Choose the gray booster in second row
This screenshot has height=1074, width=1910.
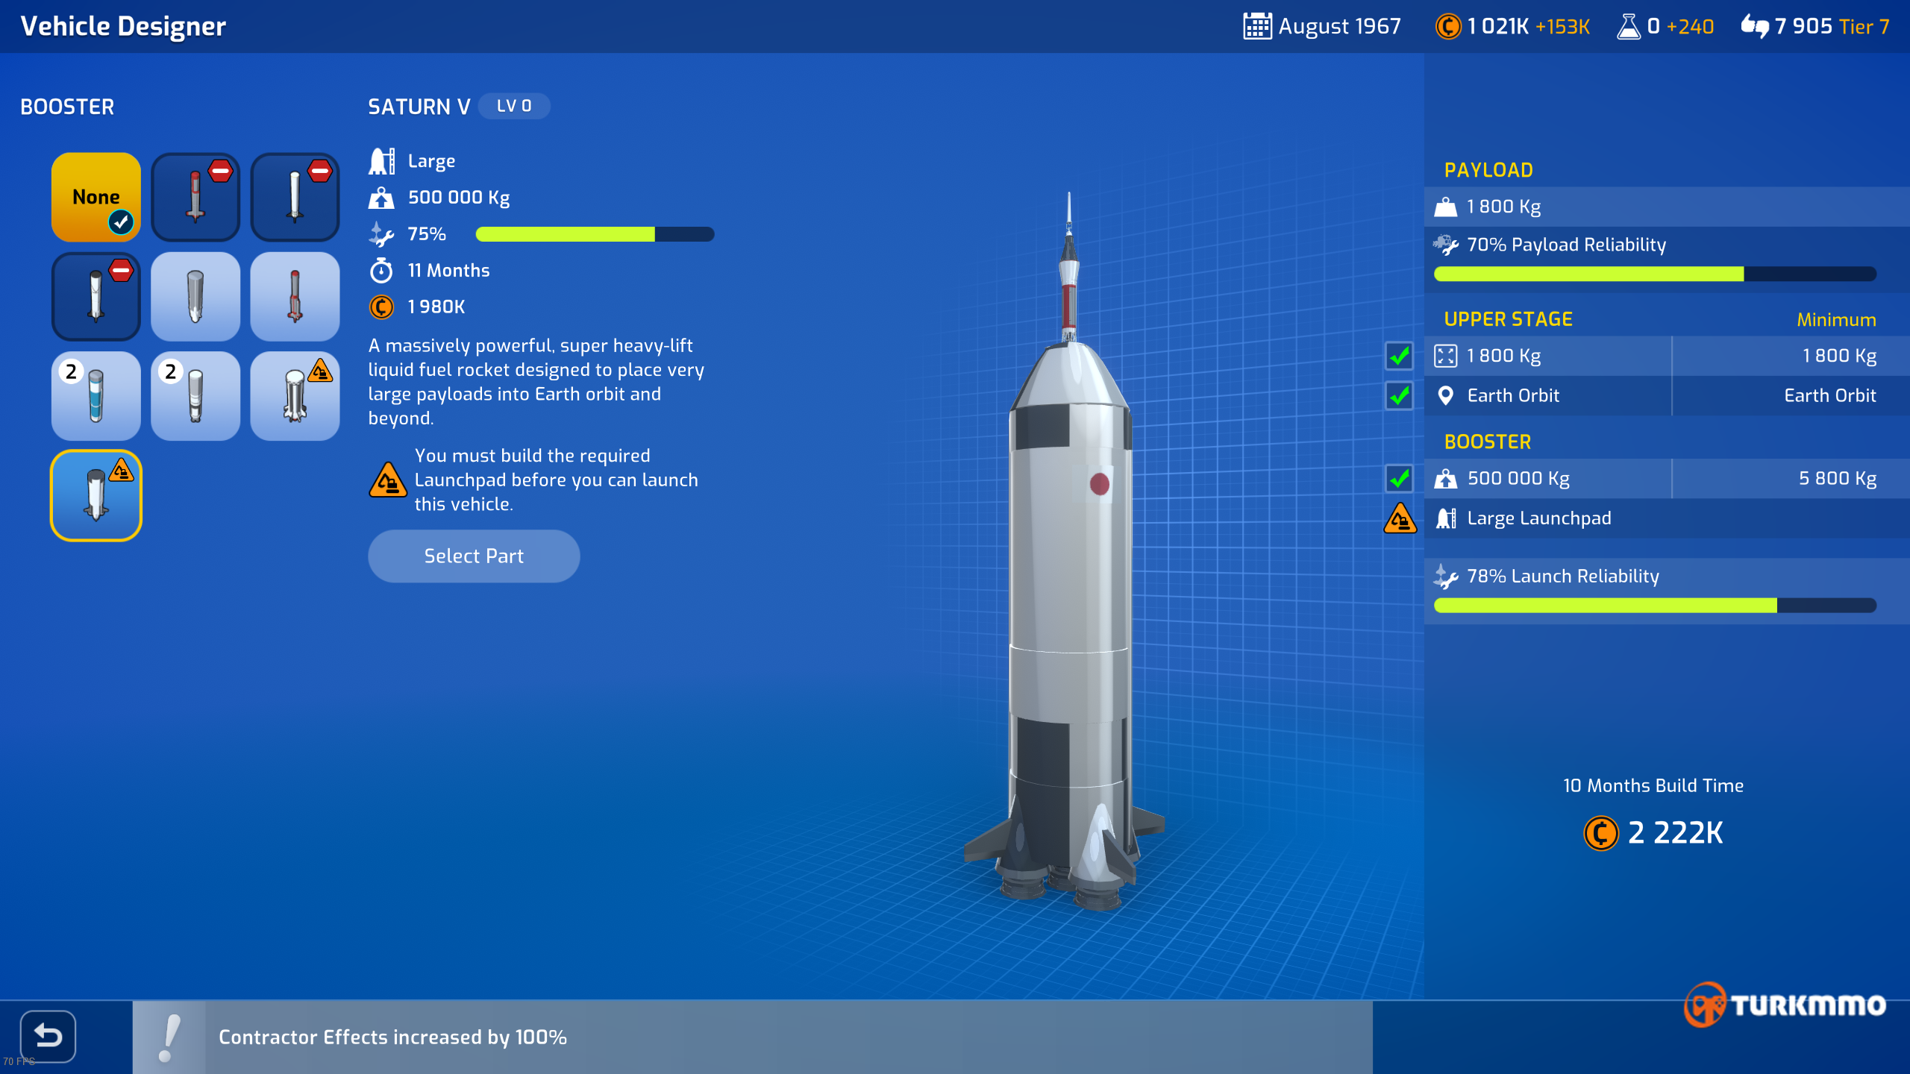tap(195, 296)
